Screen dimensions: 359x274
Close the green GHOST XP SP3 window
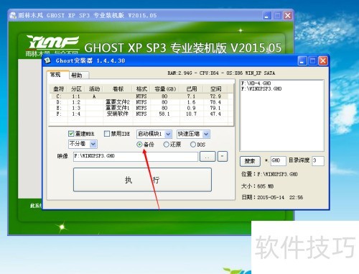[x=288, y=16]
